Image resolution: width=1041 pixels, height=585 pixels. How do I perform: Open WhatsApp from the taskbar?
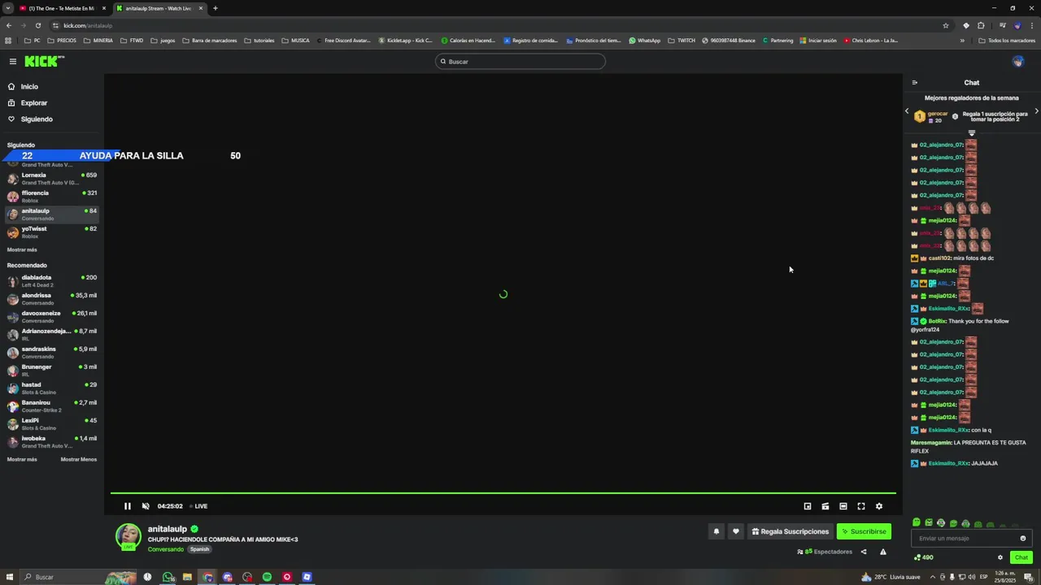(x=168, y=577)
